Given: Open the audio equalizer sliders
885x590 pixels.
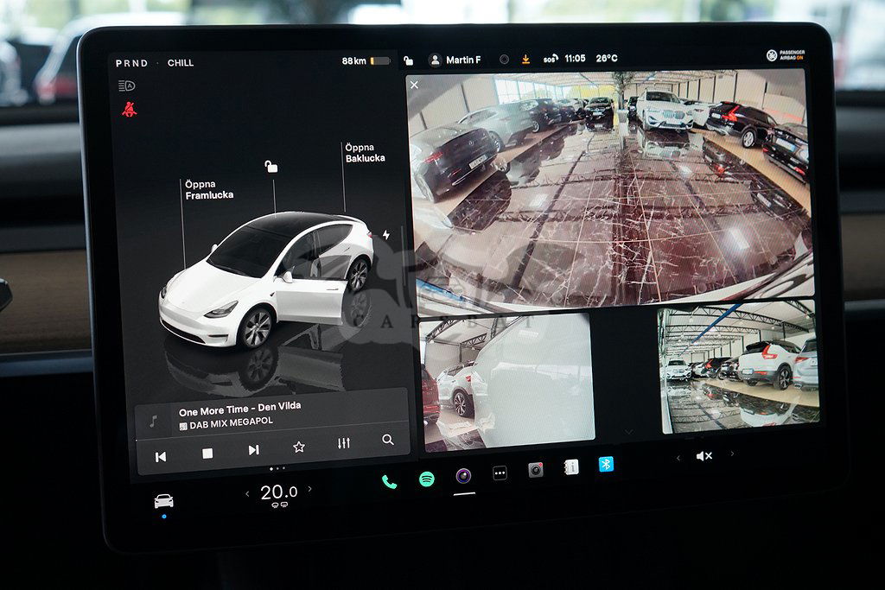Looking at the screenshot, I should [x=343, y=444].
